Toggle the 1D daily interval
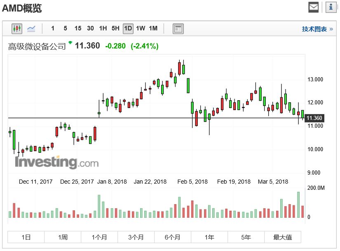This screenshot has width=340, height=251. pyautogui.click(x=128, y=29)
